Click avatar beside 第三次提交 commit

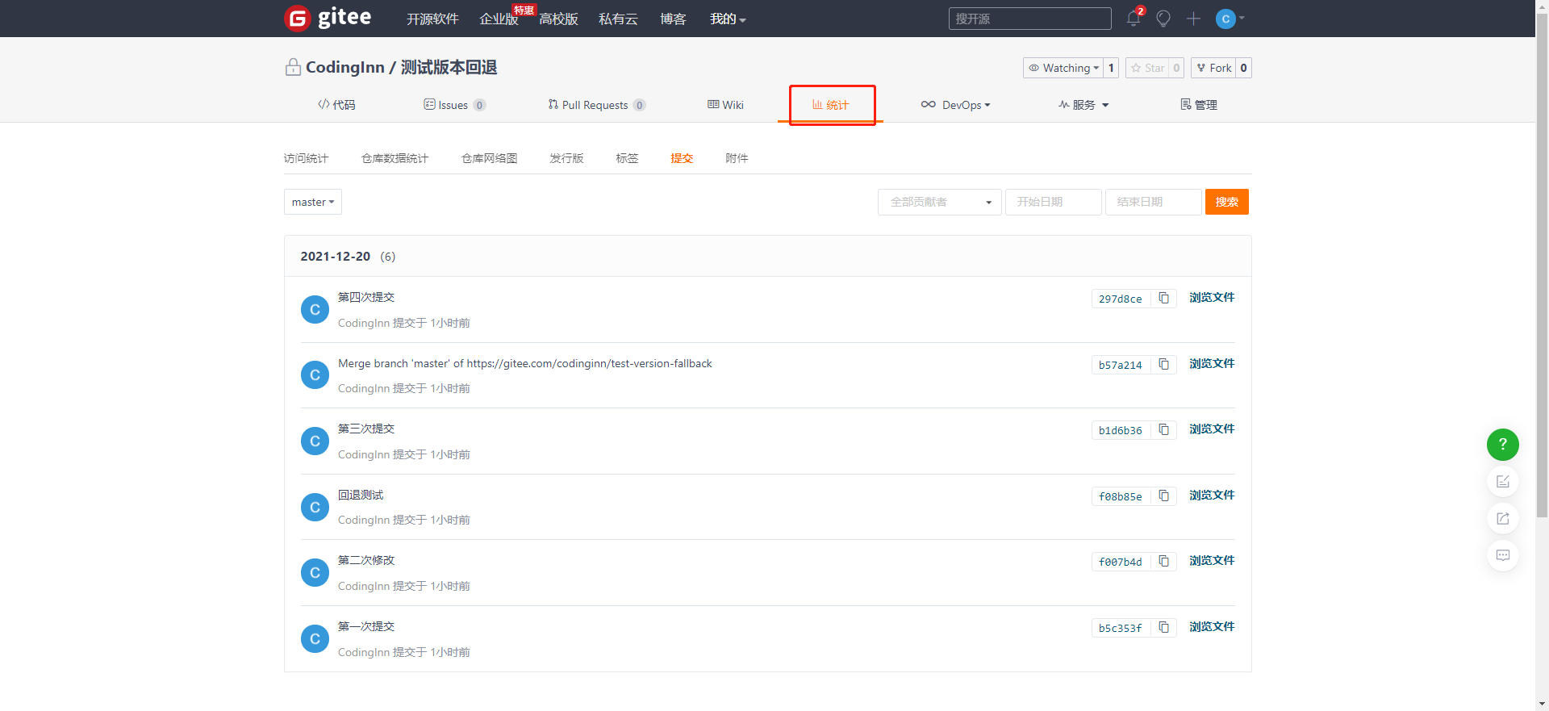pyautogui.click(x=315, y=441)
